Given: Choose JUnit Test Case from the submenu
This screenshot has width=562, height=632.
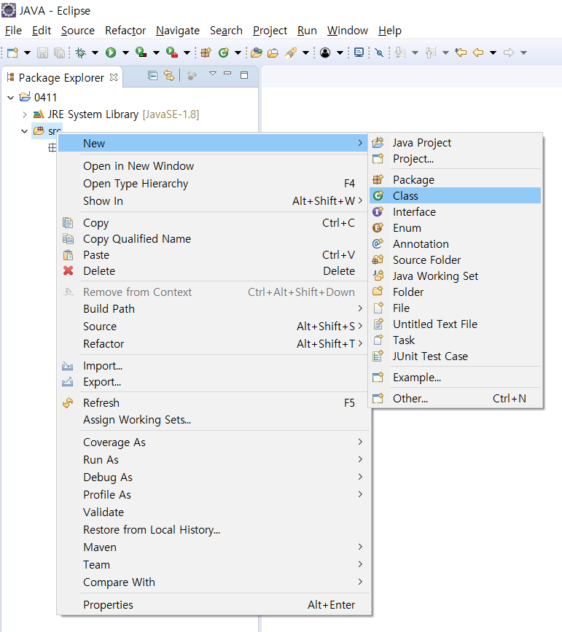Looking at the screenshot, I should pyautogui.click(x=455, y=356).
